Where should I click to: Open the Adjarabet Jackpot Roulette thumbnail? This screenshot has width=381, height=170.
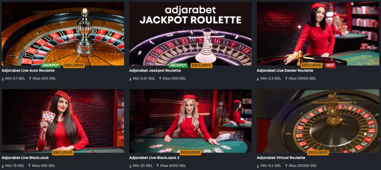point(190,34)
